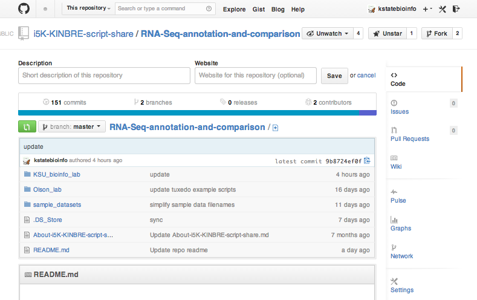This screenshot has height=300, width=477.
Task: Open the Help menu item
Action: [298, 10]
